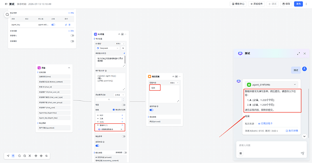Image resolution: width=312 pixels, height=163 pixels.
Task: Expand the system prompt editor in AI 对话
Action: point(124,65)
